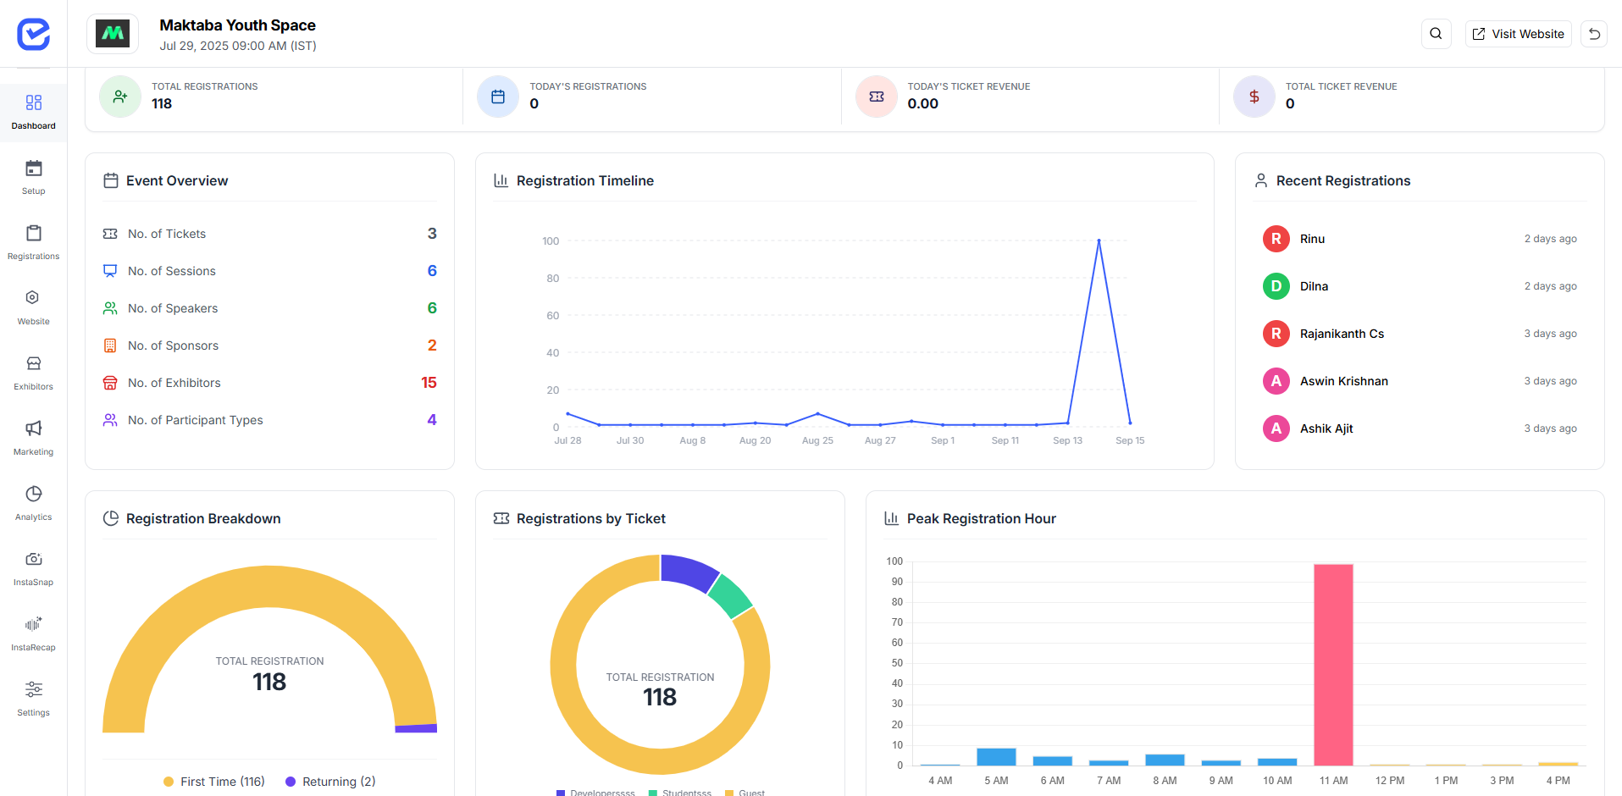Open the Website menu item

coord(34,307)
